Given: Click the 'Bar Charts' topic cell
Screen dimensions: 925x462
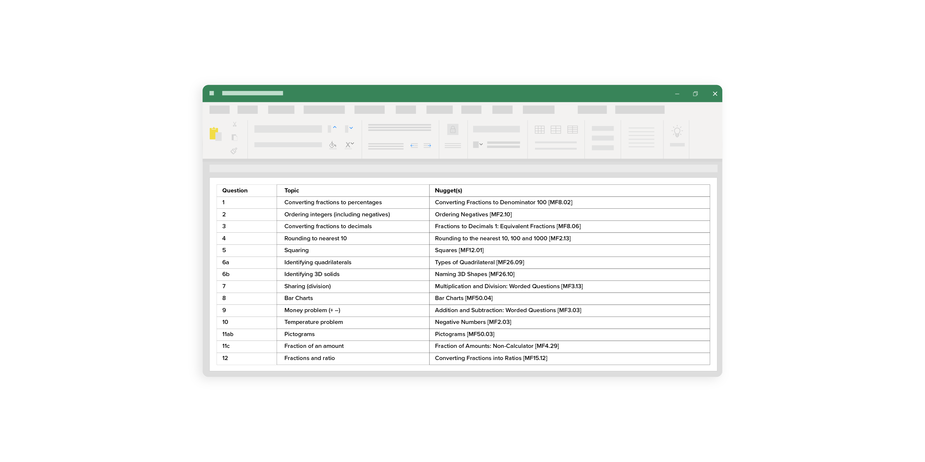Looking at the screenshot, I should (x=353, y=299).
